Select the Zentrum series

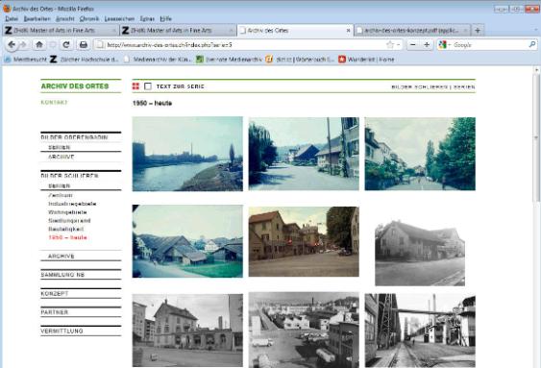(x=61, y=196)
